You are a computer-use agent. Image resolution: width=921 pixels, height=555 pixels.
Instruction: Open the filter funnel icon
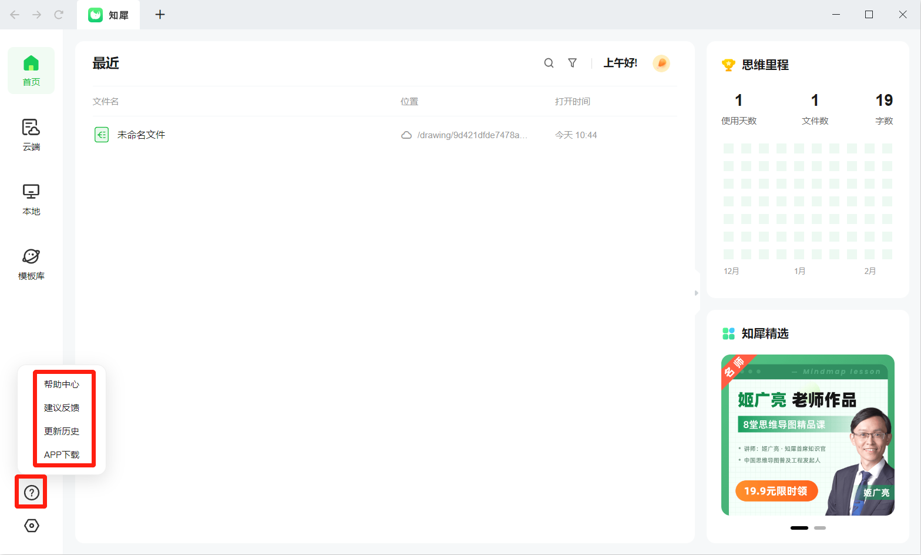coord(572,63)
